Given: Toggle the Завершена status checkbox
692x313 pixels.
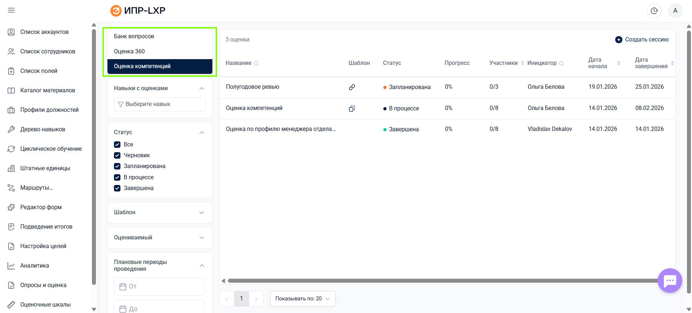Looking at the screenshot, I should click(x=117, y=188).
